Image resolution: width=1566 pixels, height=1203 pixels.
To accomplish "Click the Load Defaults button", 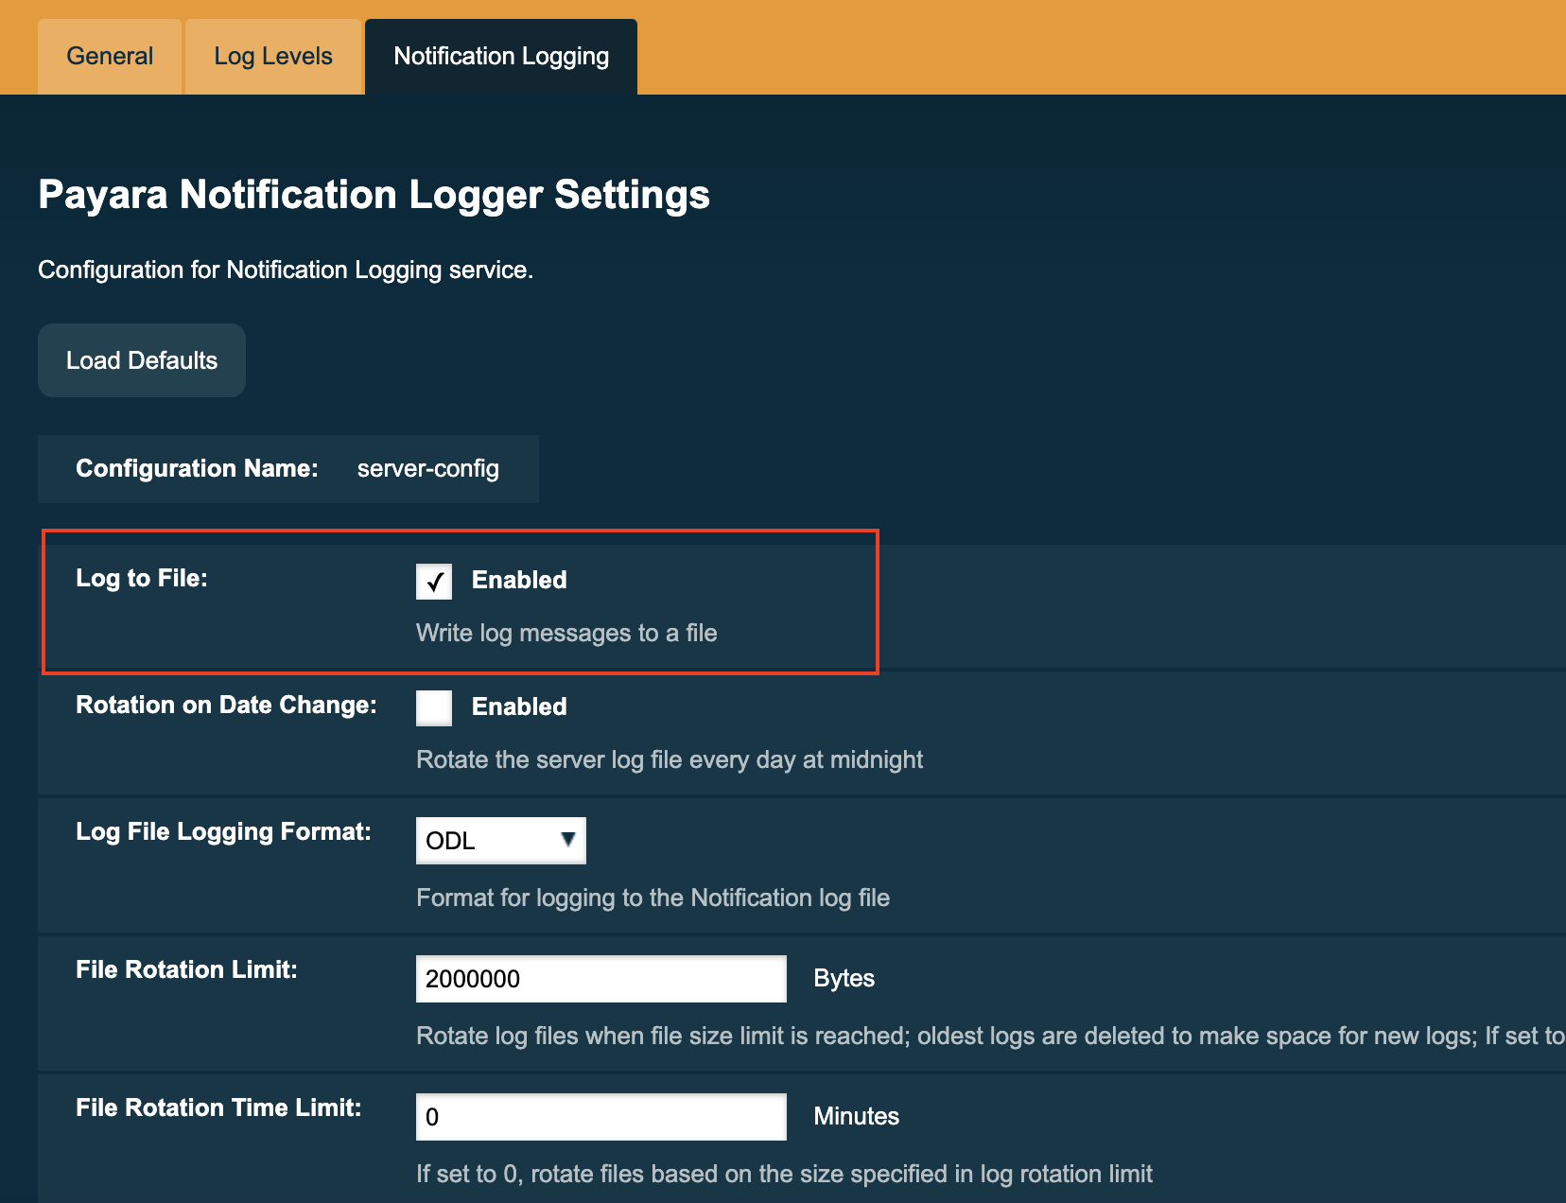I will click(141, 359).
